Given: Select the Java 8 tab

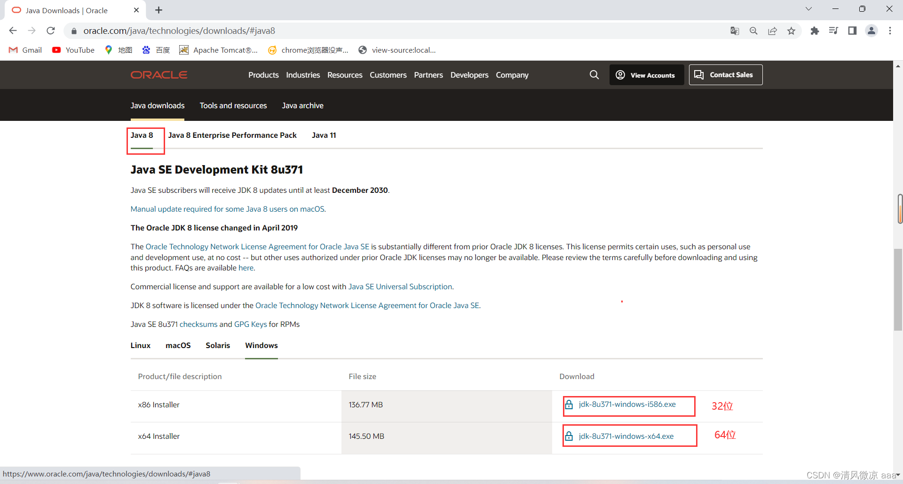Looking at the screenshot, I should [142, 135].
